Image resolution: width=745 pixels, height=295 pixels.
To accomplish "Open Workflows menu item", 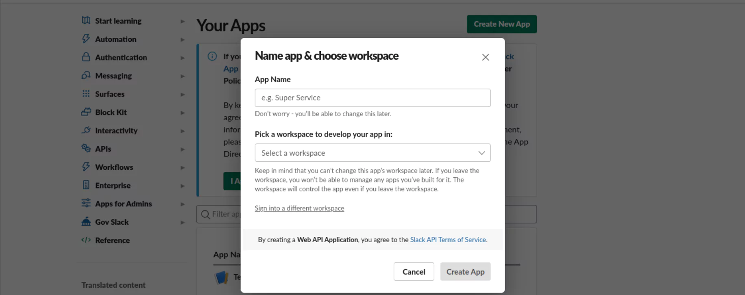I will (x=114, y=167).
